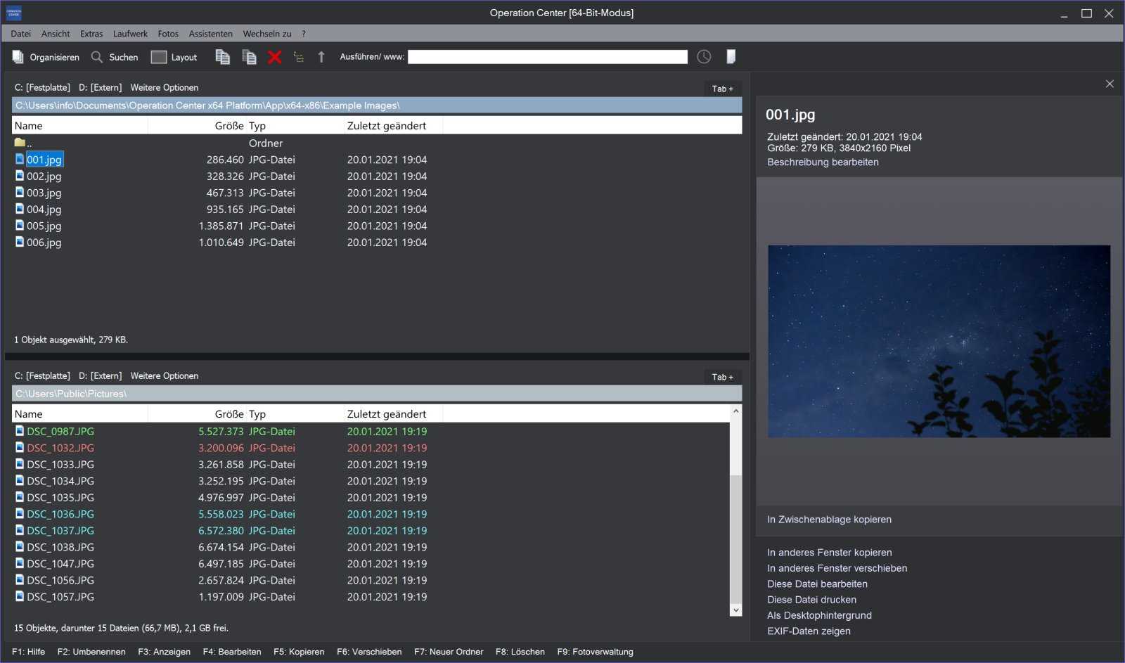Open the Datei menu
The width and height of the screenshot is (1125, 663).
21,34
